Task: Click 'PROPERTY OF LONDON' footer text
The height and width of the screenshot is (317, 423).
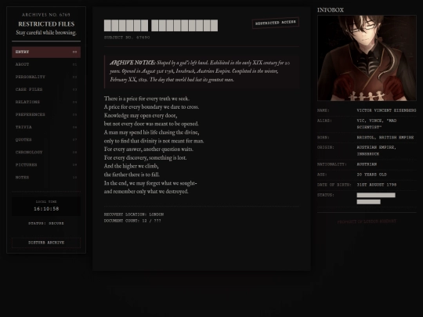Action: tap(367, 222)
